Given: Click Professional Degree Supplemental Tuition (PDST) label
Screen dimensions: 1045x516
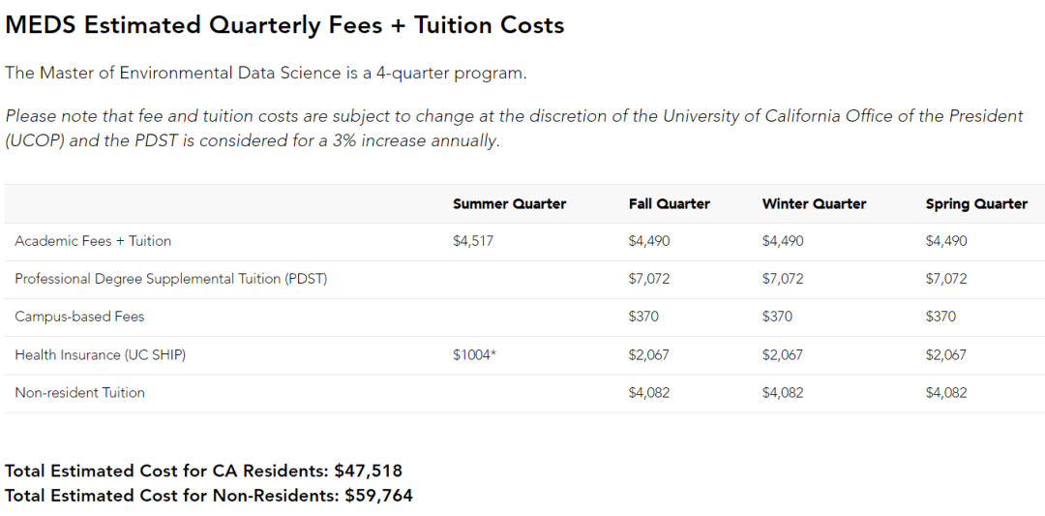Looking at the screenshot, I should coord(170,280).
